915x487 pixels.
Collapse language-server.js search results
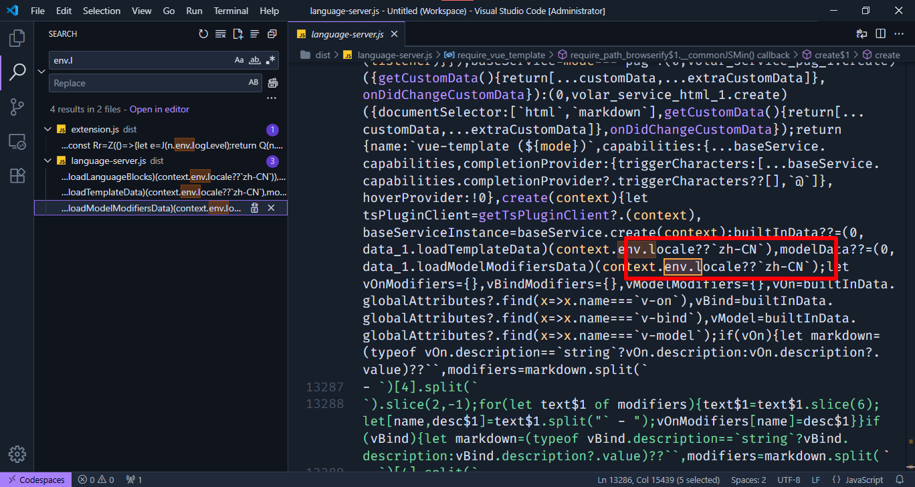47,161
